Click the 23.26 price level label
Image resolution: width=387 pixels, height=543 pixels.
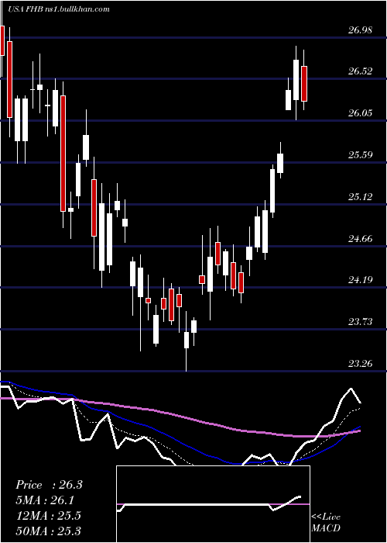pyautogui.click(x=360, y=363)
